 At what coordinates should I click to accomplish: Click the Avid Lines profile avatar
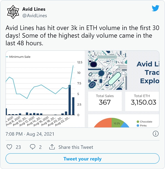tap(12, 12)
